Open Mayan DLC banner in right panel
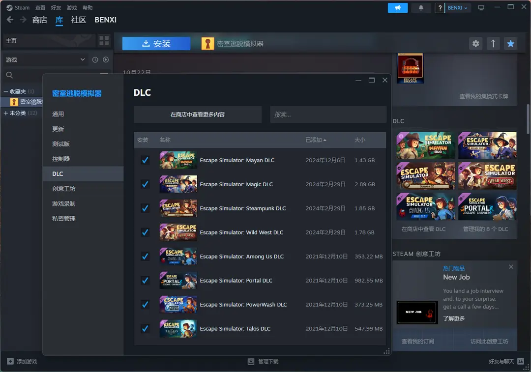 pos(426,145)
